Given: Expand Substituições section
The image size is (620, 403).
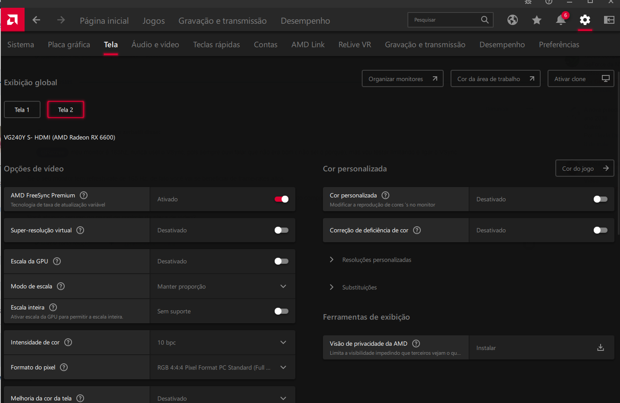Looking at the screenshot, I should (353, 287).
